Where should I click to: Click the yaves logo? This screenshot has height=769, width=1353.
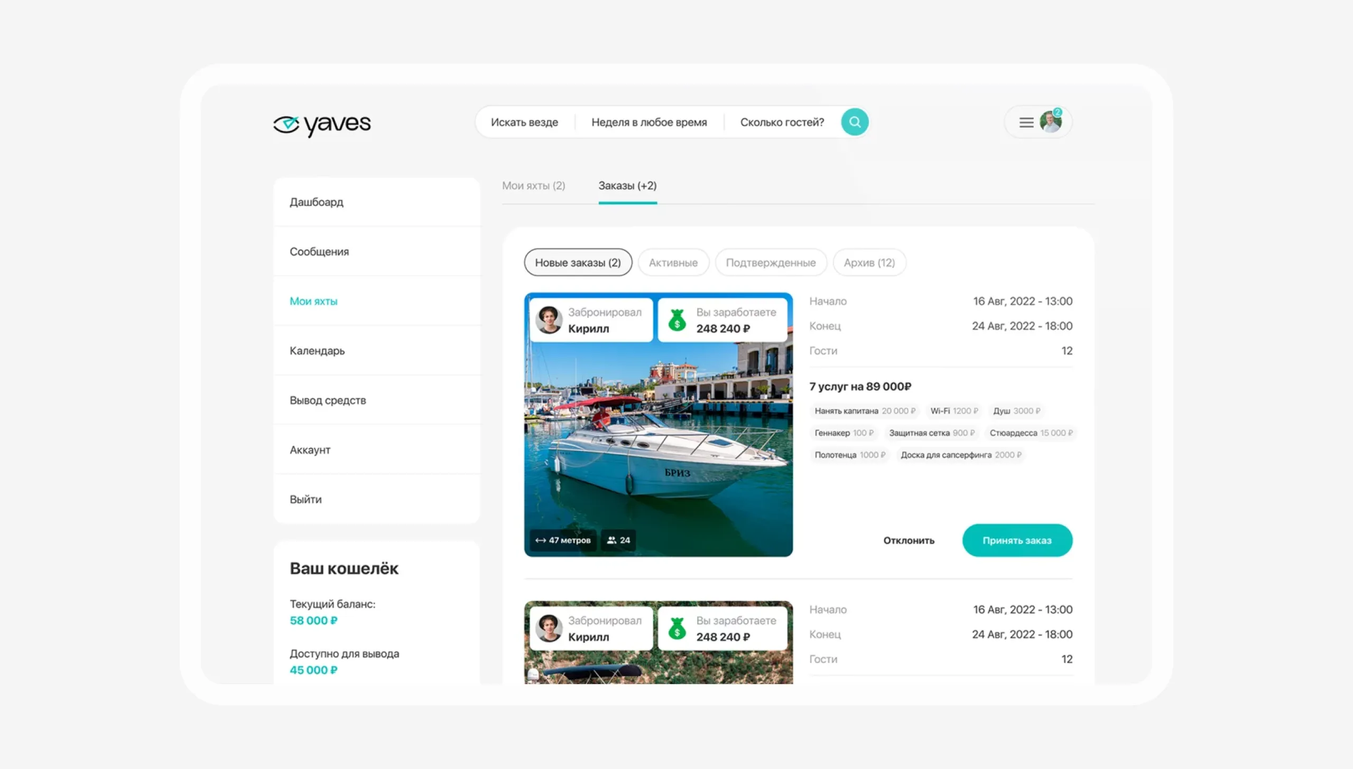pyautogui.click(x=322, y=125)
